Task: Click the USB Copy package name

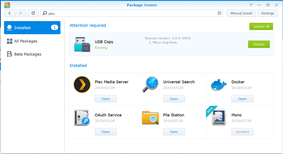Action: 104,42
